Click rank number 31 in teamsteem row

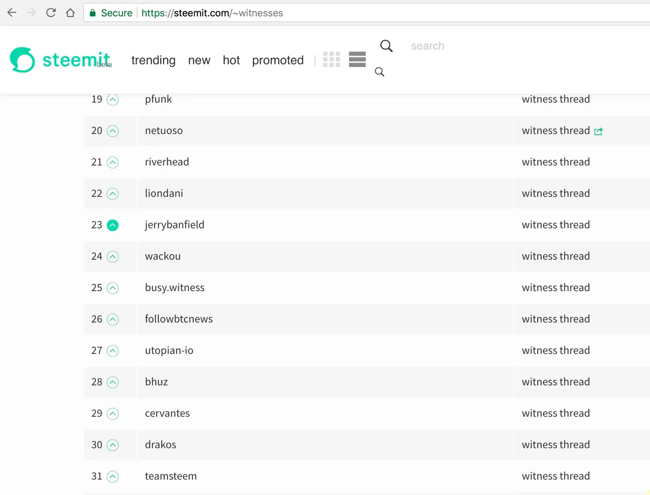coord(96,476)
